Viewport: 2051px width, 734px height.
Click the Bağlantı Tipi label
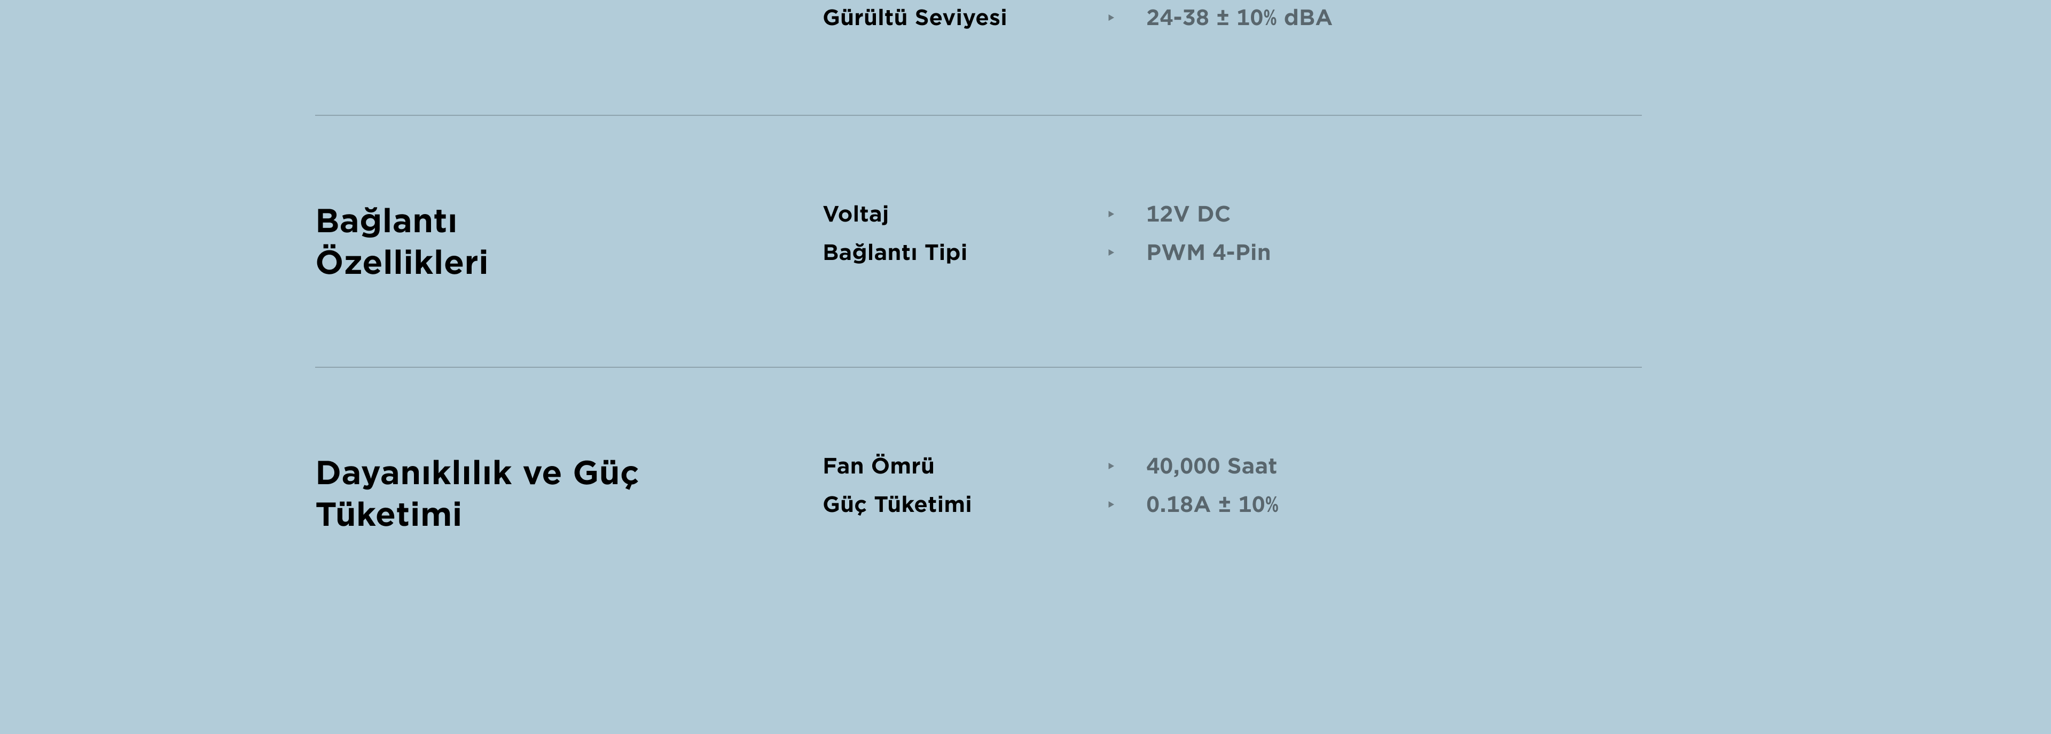894,253
